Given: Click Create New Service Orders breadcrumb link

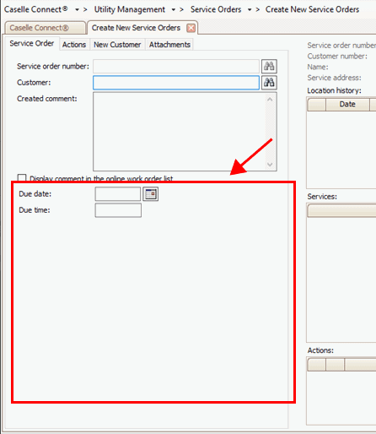Looking at the screenshot, I should point(312,9).
